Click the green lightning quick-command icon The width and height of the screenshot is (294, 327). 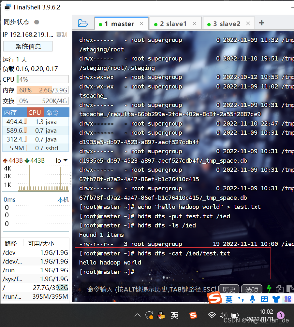click(x=269, y=288)
